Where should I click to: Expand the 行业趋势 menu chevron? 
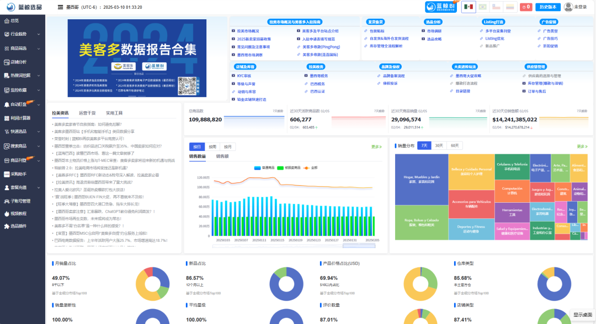39,34
